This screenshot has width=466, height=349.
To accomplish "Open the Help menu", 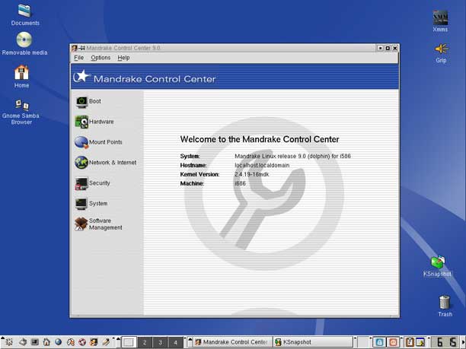I will pyautogui.click(x=123, y=58).
